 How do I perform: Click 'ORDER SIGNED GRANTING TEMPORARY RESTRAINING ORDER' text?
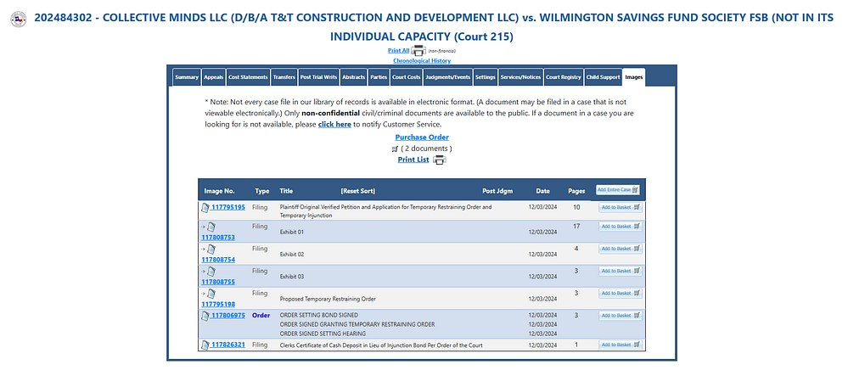357,324
